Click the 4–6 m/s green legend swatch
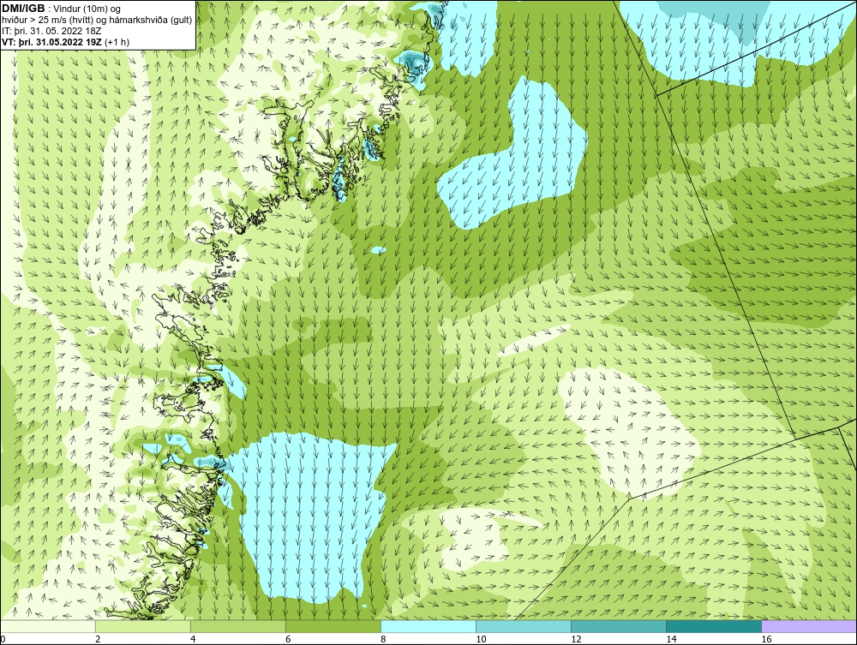This screenshot has width=857, height=645. coord(237,626)
